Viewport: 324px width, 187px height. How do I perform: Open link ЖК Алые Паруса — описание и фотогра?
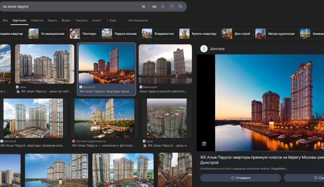tap(103, 145)
